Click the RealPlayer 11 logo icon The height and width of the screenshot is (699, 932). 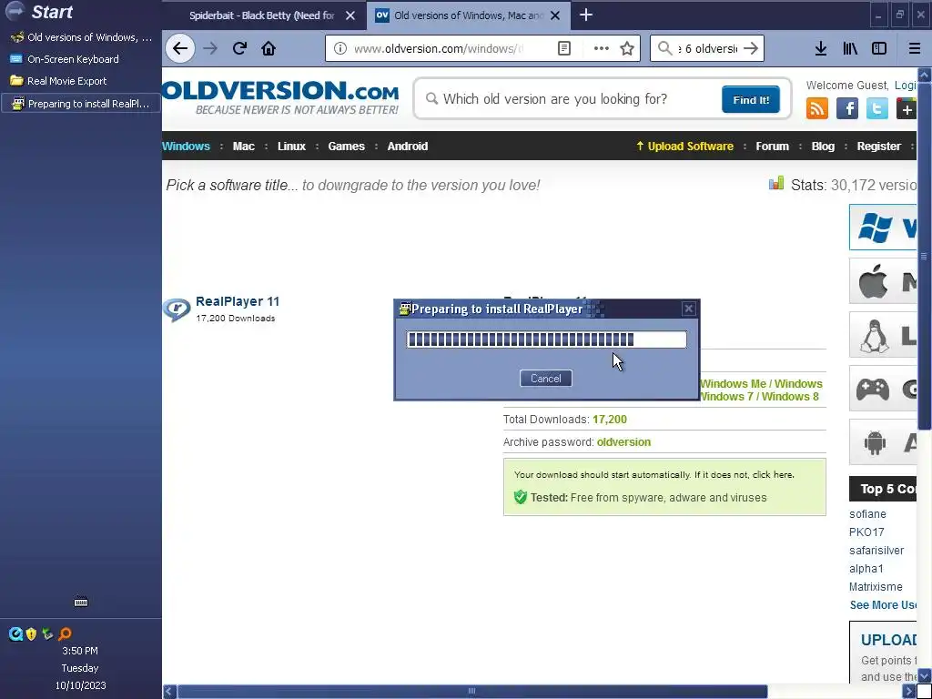177,309
